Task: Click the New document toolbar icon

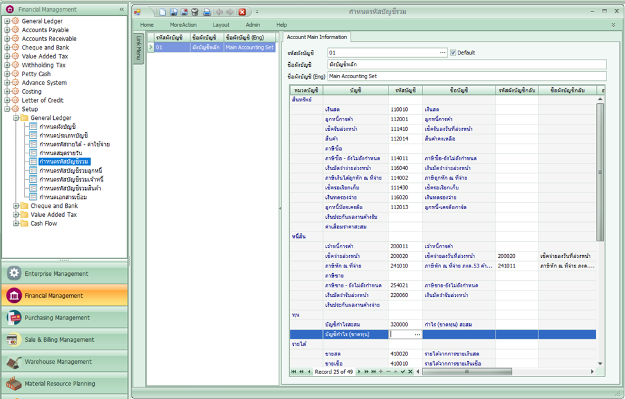Action: coord(163,12)
